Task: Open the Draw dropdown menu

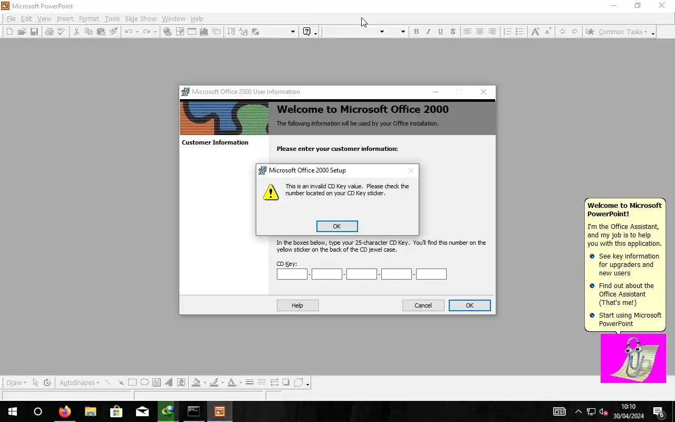Action: pyautogui.click(x=16, y=382)
